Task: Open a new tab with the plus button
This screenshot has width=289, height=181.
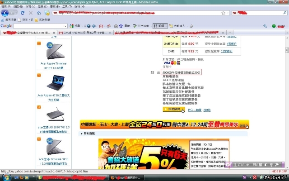Action: tap(230, 33)
